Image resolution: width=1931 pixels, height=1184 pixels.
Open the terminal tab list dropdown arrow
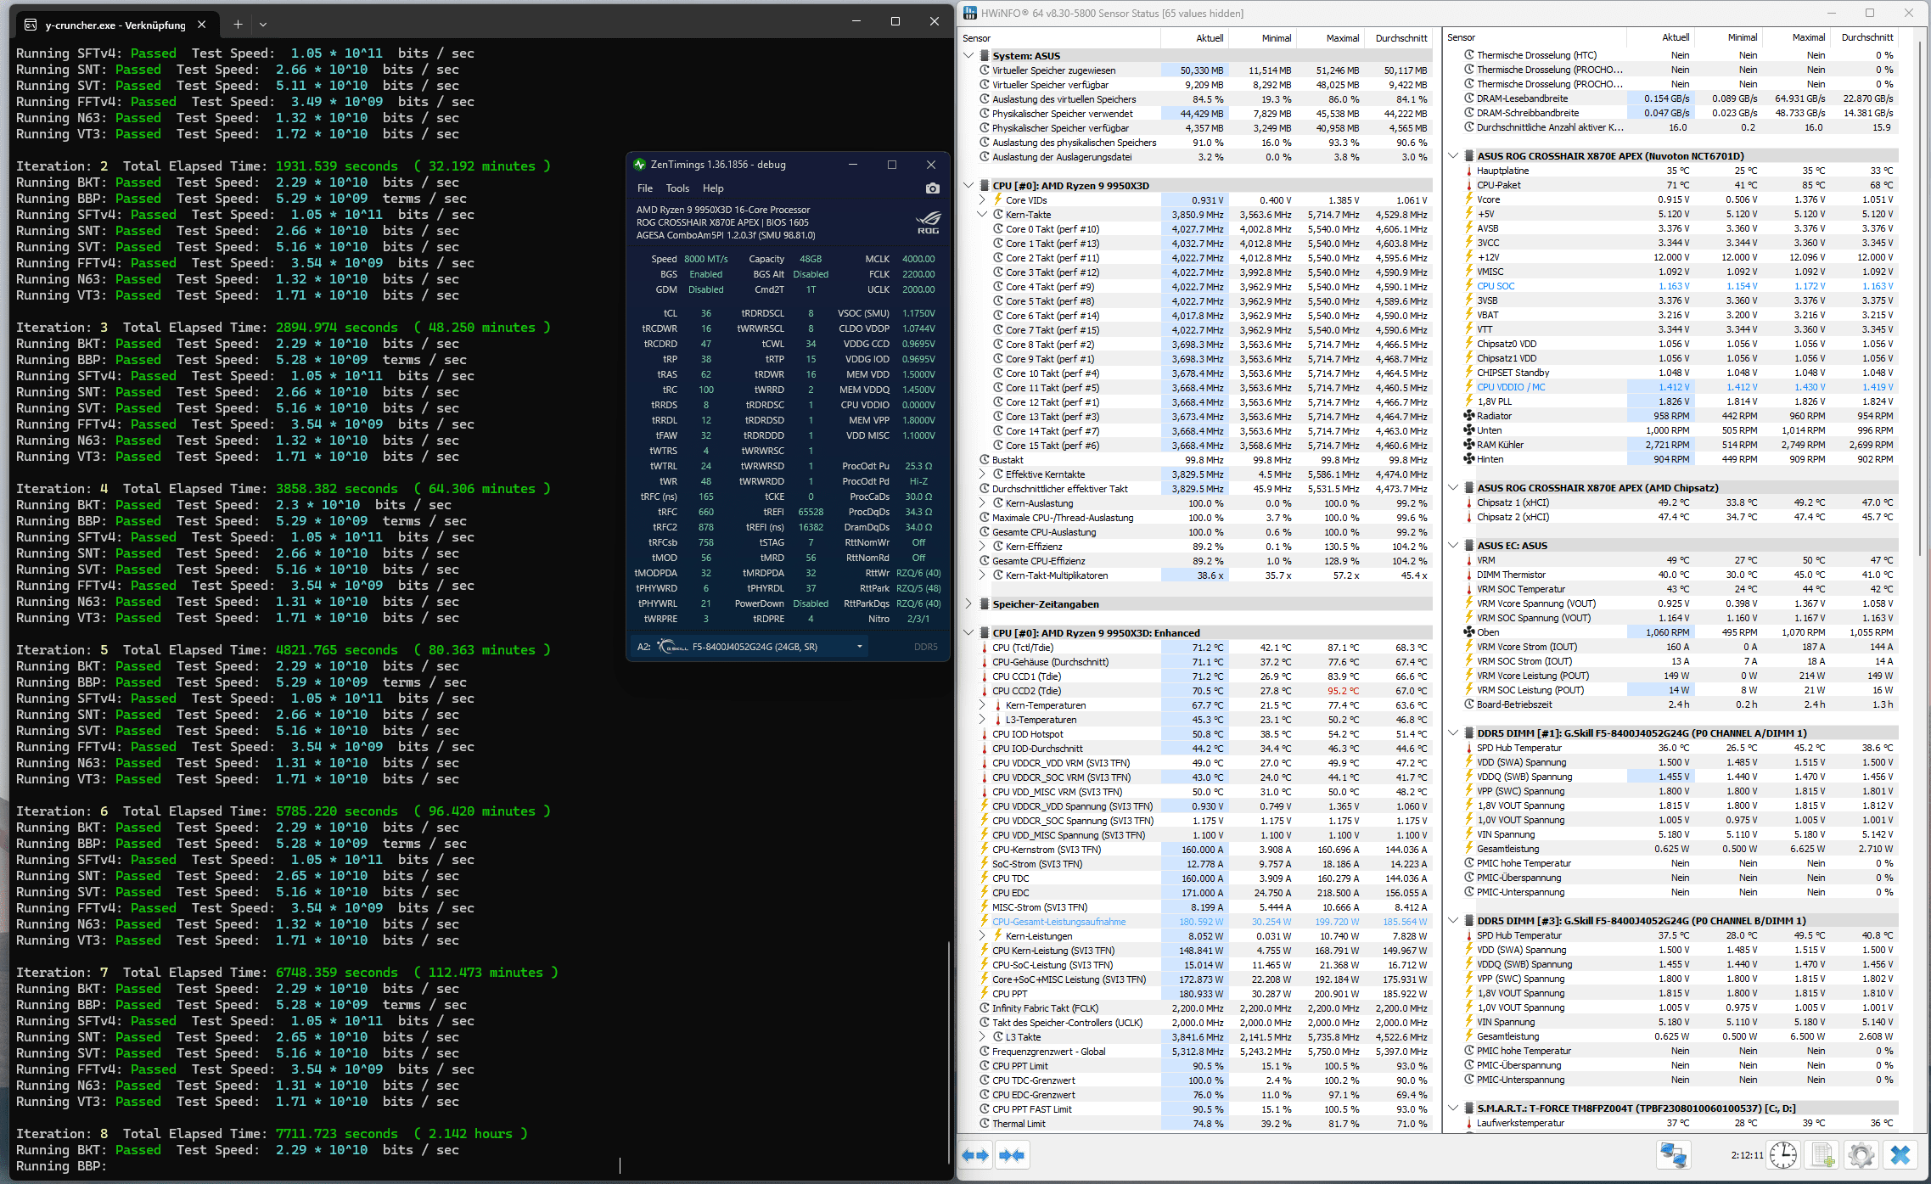click(263, 25)
